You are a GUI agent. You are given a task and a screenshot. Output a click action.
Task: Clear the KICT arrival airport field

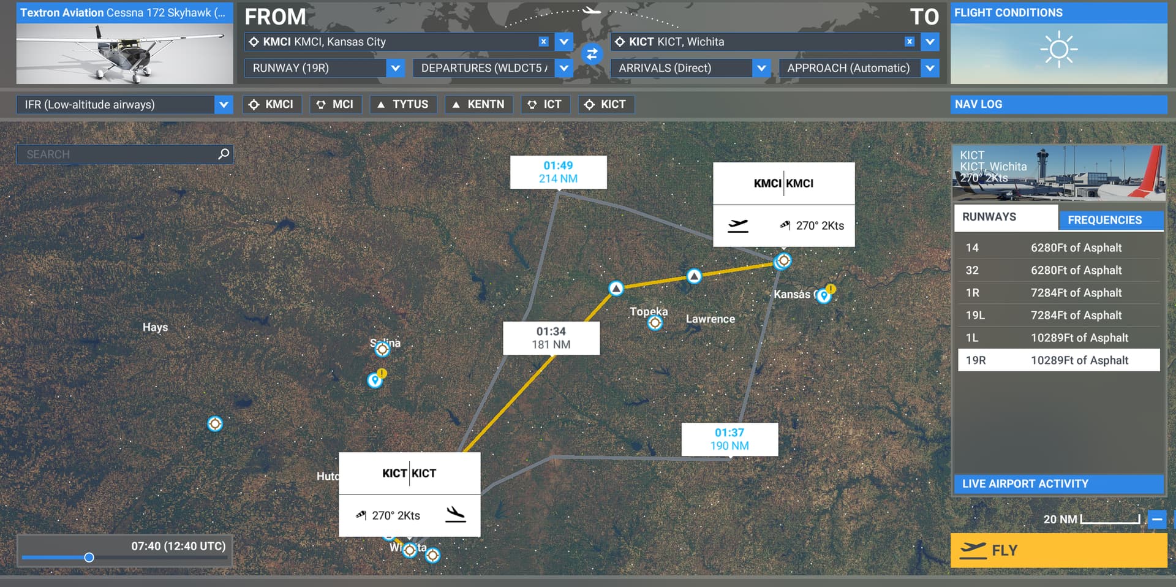pyautogui.click(x=910, y=42)
